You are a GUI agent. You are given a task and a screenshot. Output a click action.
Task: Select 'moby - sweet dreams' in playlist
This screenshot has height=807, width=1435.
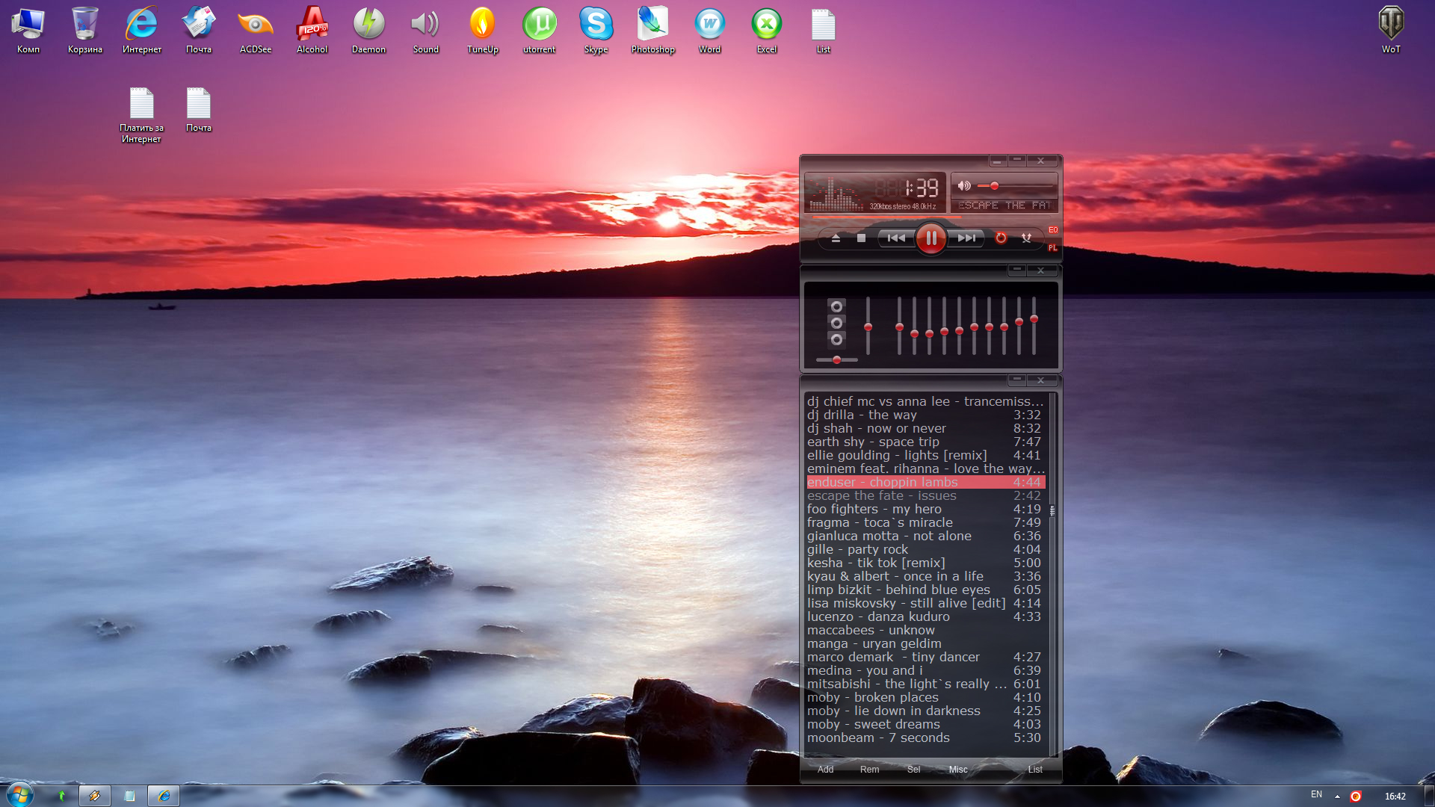click(x=925, y=724)
